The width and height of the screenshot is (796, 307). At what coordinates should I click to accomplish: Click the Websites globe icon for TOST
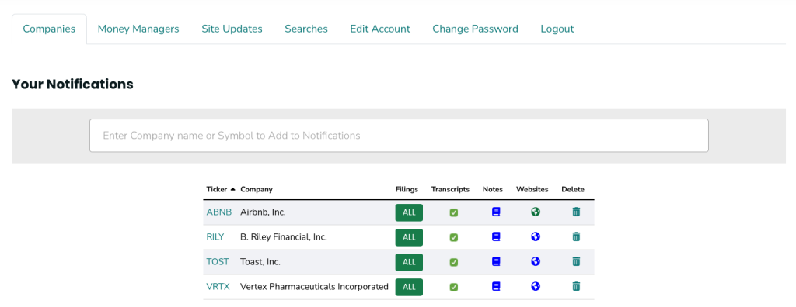click(535, 261)
